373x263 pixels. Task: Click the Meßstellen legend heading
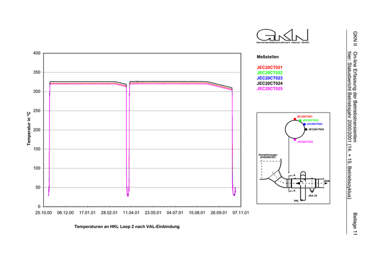point(267,56)
